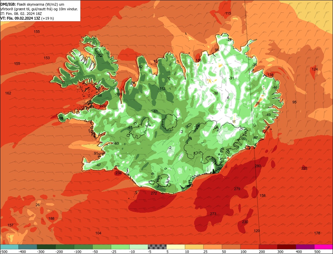Click the value -31 in the northeast highlands
The height and width of the screenshot is (254, 333).
point(231,78)
